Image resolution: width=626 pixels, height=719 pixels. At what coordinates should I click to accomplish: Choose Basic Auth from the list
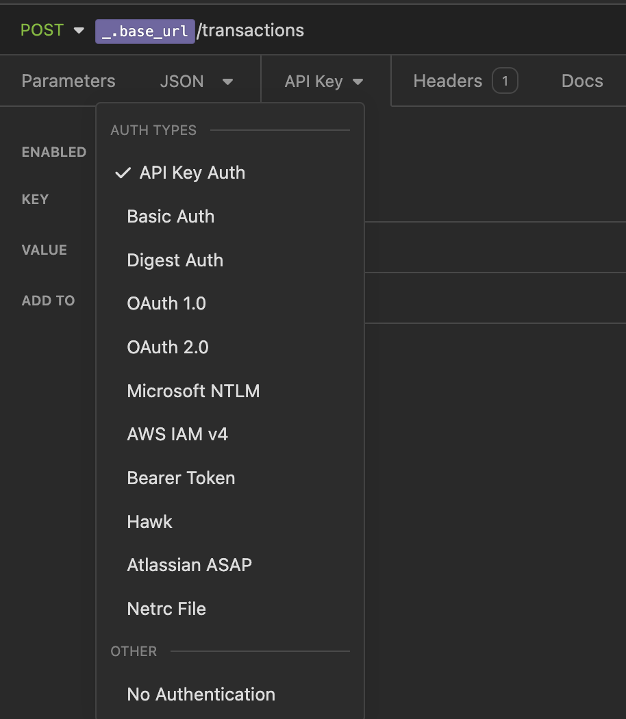(x=171, y=216)
